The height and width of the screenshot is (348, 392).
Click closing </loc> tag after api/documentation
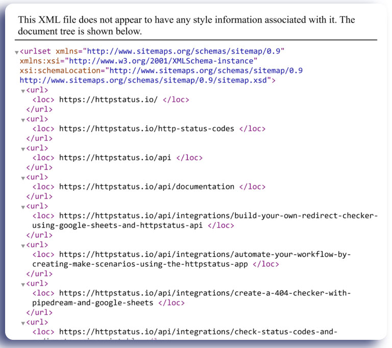(x=252, y=186)
